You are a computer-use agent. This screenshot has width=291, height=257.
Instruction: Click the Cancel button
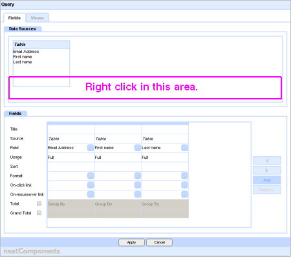tap(159, 242)
